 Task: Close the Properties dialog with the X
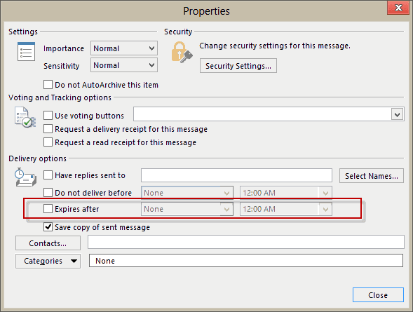click(x=399, y=8)
